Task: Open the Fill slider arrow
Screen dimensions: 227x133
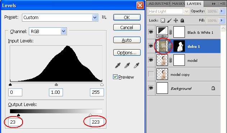Action: (222, 20)
